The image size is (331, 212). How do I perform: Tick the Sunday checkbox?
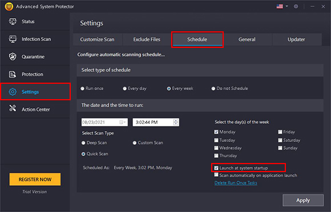(x=280, y=148)
